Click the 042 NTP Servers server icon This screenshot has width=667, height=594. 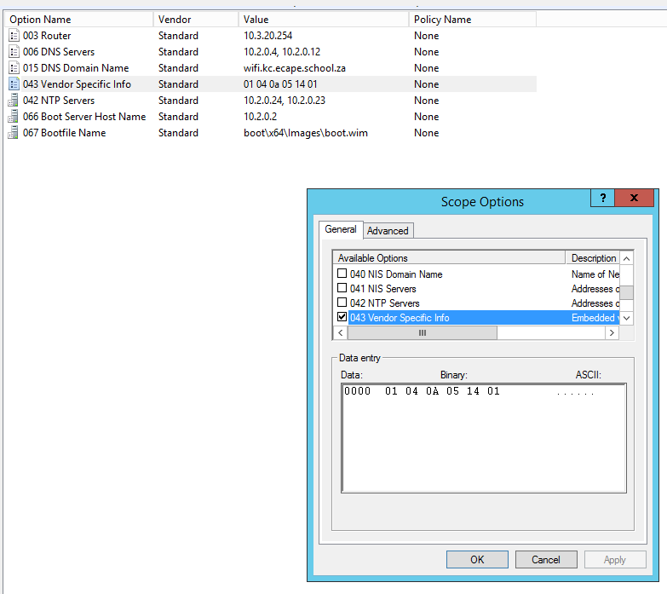(14, 101)
